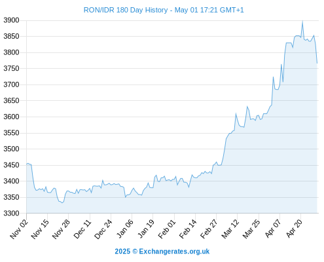Click the chart peak near 3900

click(x=302, y=21)
